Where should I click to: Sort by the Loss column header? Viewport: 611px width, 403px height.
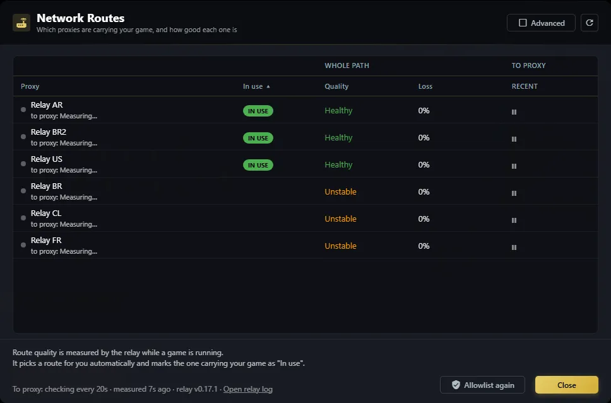(425, 86)
